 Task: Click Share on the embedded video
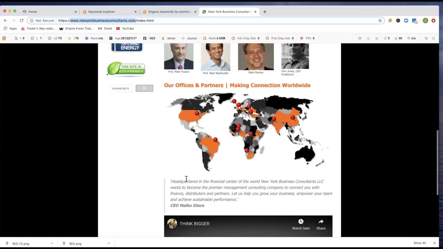pos(321,224)
